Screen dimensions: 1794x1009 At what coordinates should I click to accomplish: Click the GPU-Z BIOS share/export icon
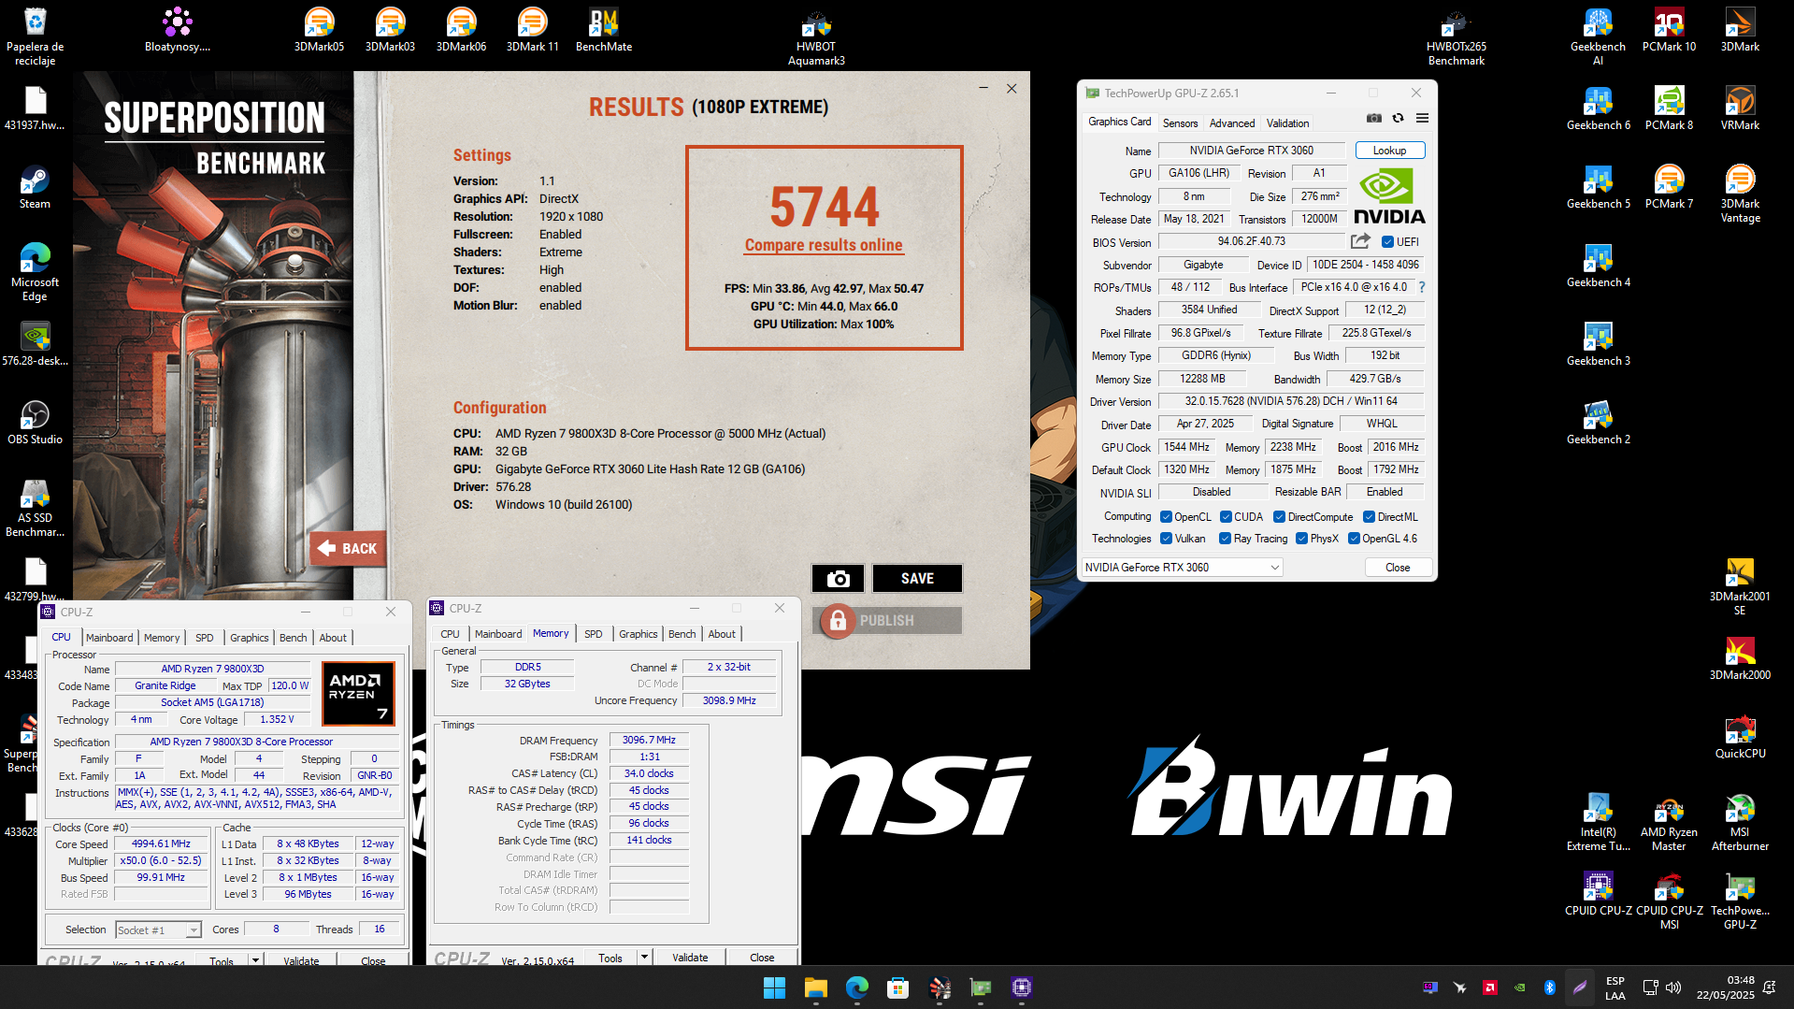click(x=1361, y=241)
